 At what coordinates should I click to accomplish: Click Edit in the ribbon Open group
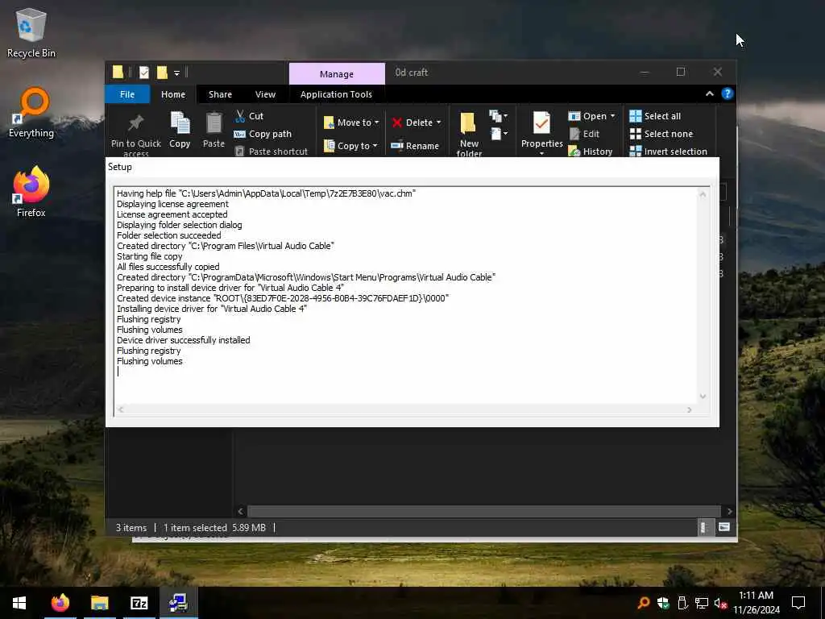click(584, 134)
